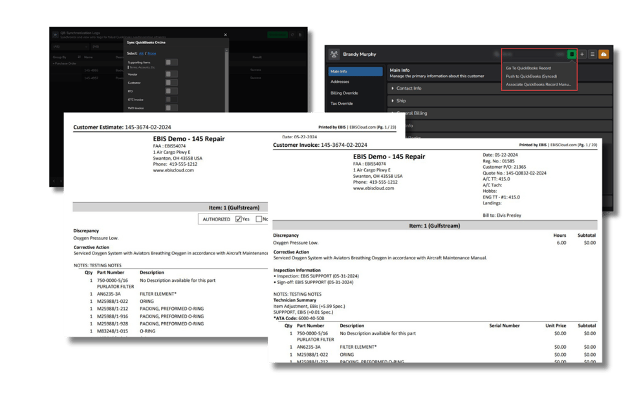Choose Push to QuickBooks (Synced) option
The image size is (641, 394).
(531, 76)
